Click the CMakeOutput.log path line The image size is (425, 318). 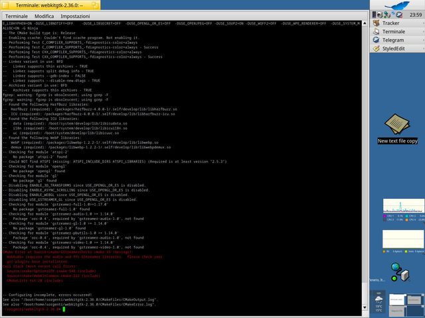click(x=80, y=299)
